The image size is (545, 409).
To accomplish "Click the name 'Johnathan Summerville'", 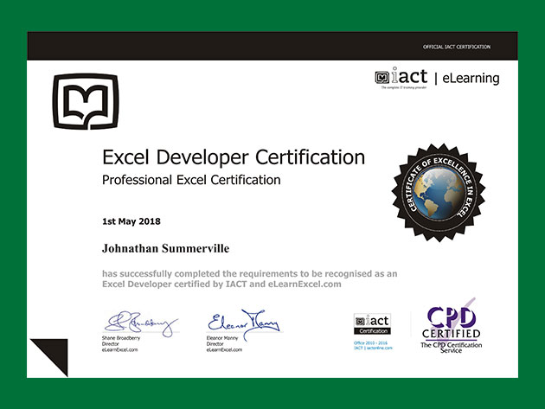I will tap(165, 248).
